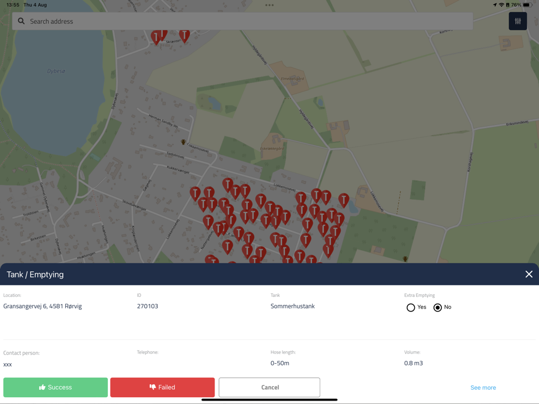Tap the tank type "Sommerhustank"
539x404 pixels.
pos(293,306)
